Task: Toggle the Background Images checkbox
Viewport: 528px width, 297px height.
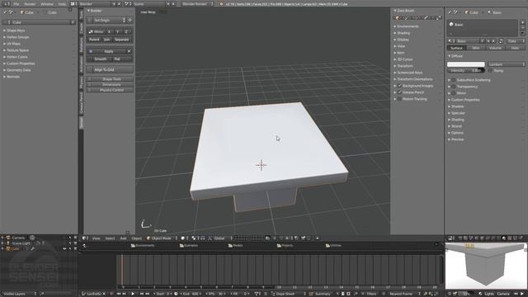Action: pos(399,86)
